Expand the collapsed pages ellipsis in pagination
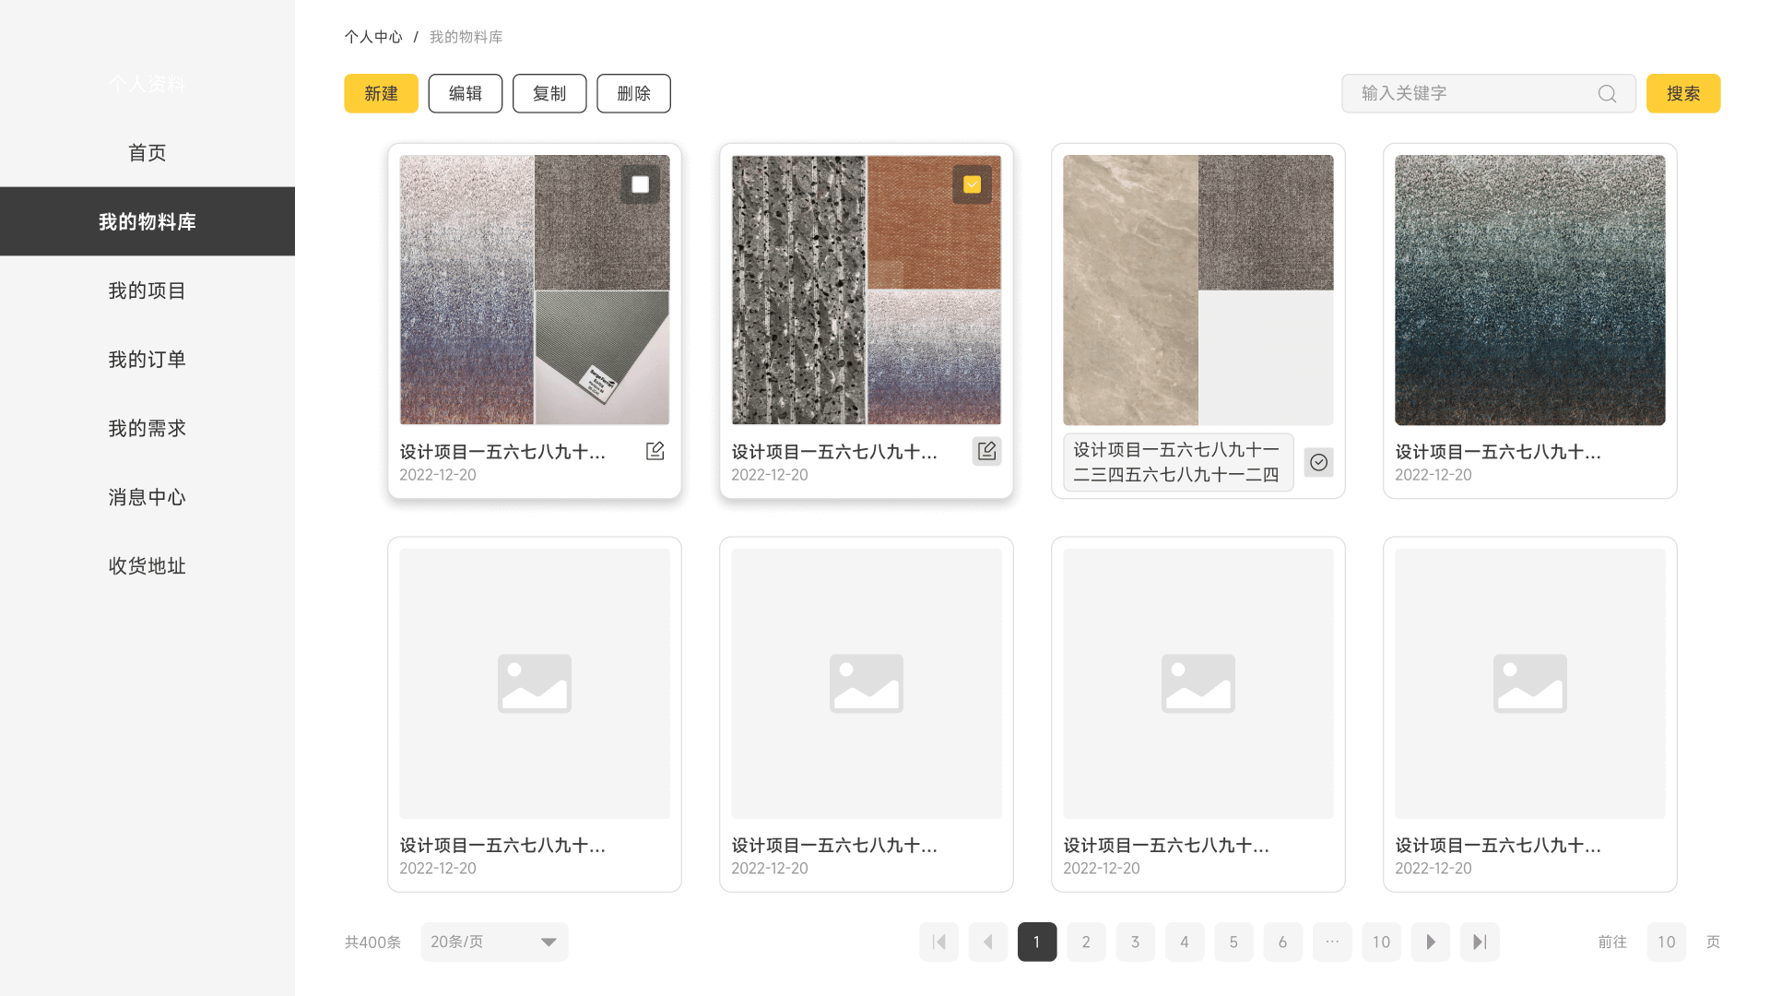Image resolution: width=1770 pixels, height=996 pixels. [x=1332, y=942]
